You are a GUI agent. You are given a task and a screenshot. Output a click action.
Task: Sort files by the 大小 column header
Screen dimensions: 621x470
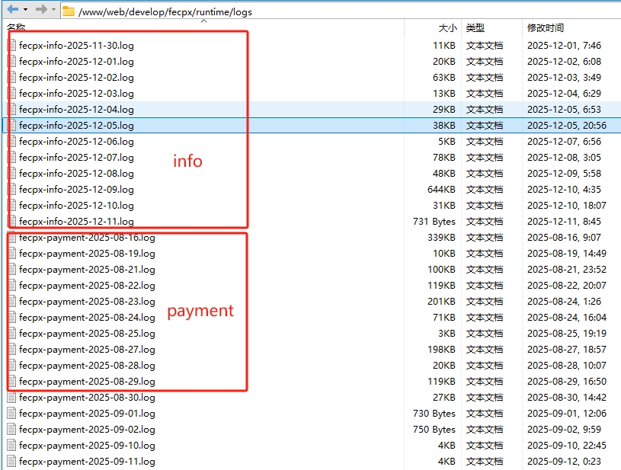click(x=447, y=28)
